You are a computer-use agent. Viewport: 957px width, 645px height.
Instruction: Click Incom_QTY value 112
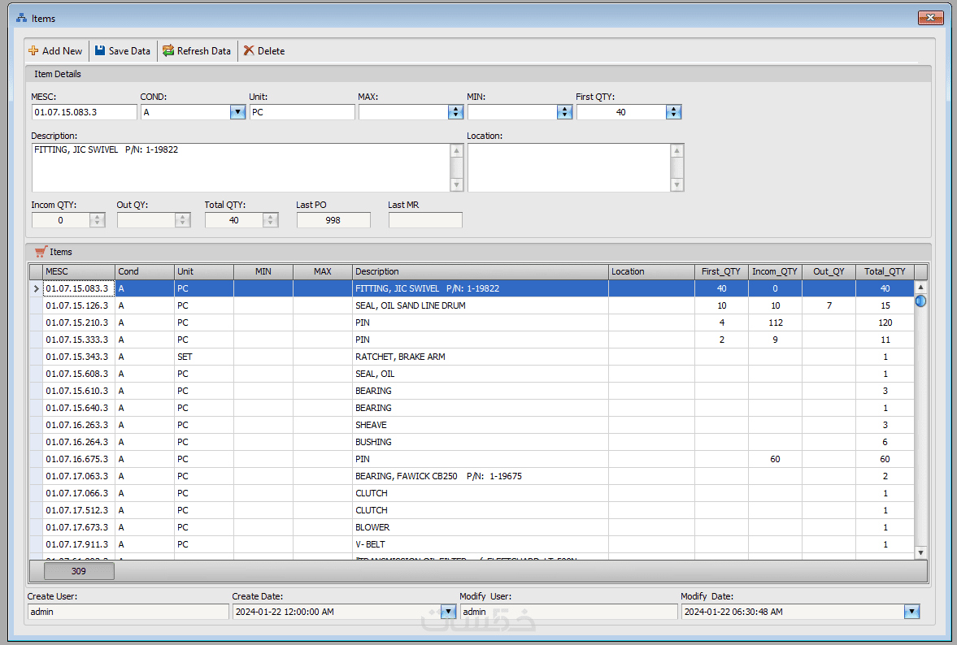[x=775, y=322]
